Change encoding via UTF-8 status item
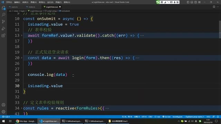This screenshot has width=221, height=124. (144, 117)
